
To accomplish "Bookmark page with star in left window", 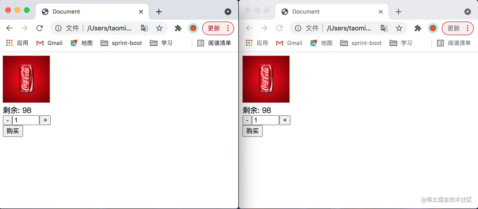I will pyautogui.click(x=159, y=28).
